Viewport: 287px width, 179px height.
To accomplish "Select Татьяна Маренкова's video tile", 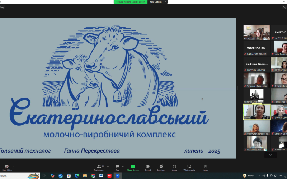I will point(257,80).
